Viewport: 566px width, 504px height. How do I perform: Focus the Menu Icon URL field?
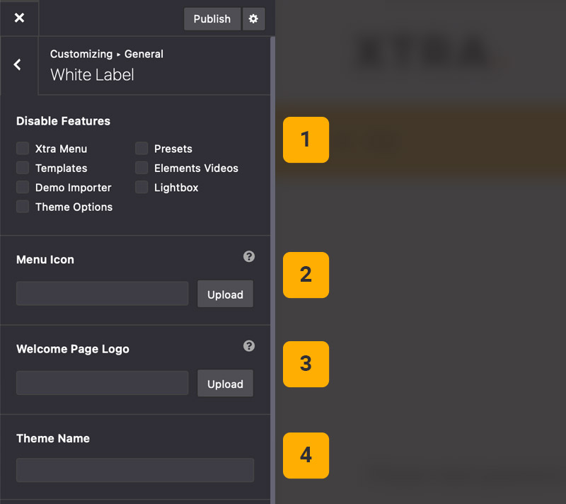pyautogui.click(x=103, y=294)
